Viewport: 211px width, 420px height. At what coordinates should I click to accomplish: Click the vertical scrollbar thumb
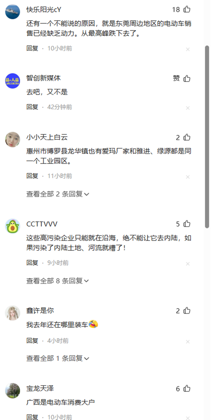click(x=207, y=137)
